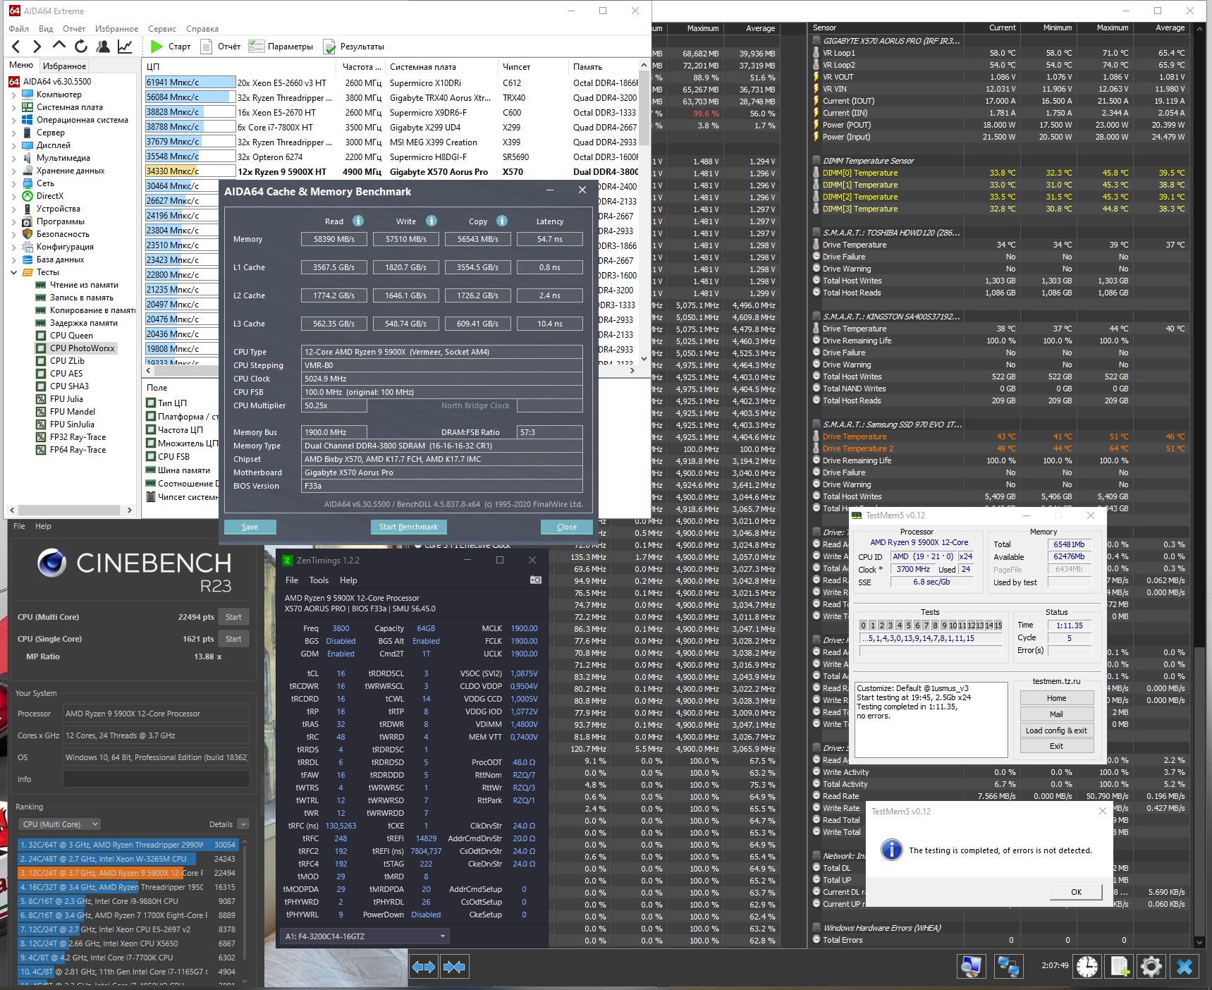Viewport: 1212px width, 990px height.
Task: Open the Cinebench Details dropdown arrow
Action: tap(243, 824)
